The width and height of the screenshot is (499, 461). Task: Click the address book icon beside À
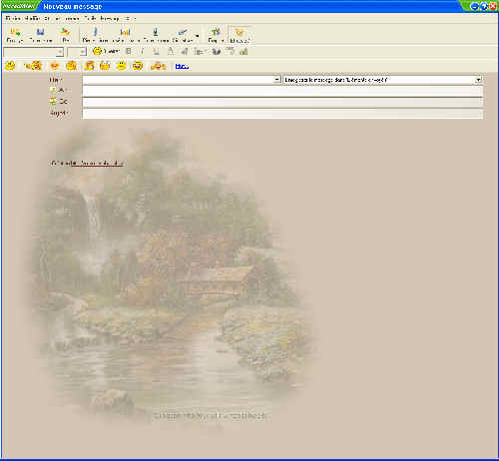(53, 90)
